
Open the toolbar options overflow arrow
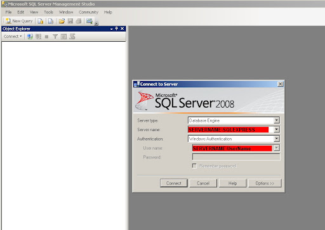(96, 23)
